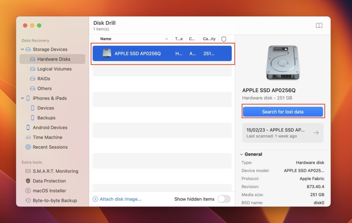This screenshot has width=352, height=223.
Task: Select the APPLE SSD AP0256Q row name
Action: (137, 54)
